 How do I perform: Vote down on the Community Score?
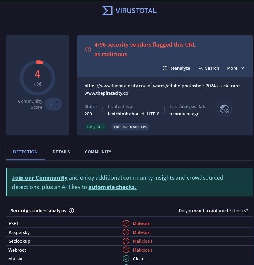click(57, 106)
